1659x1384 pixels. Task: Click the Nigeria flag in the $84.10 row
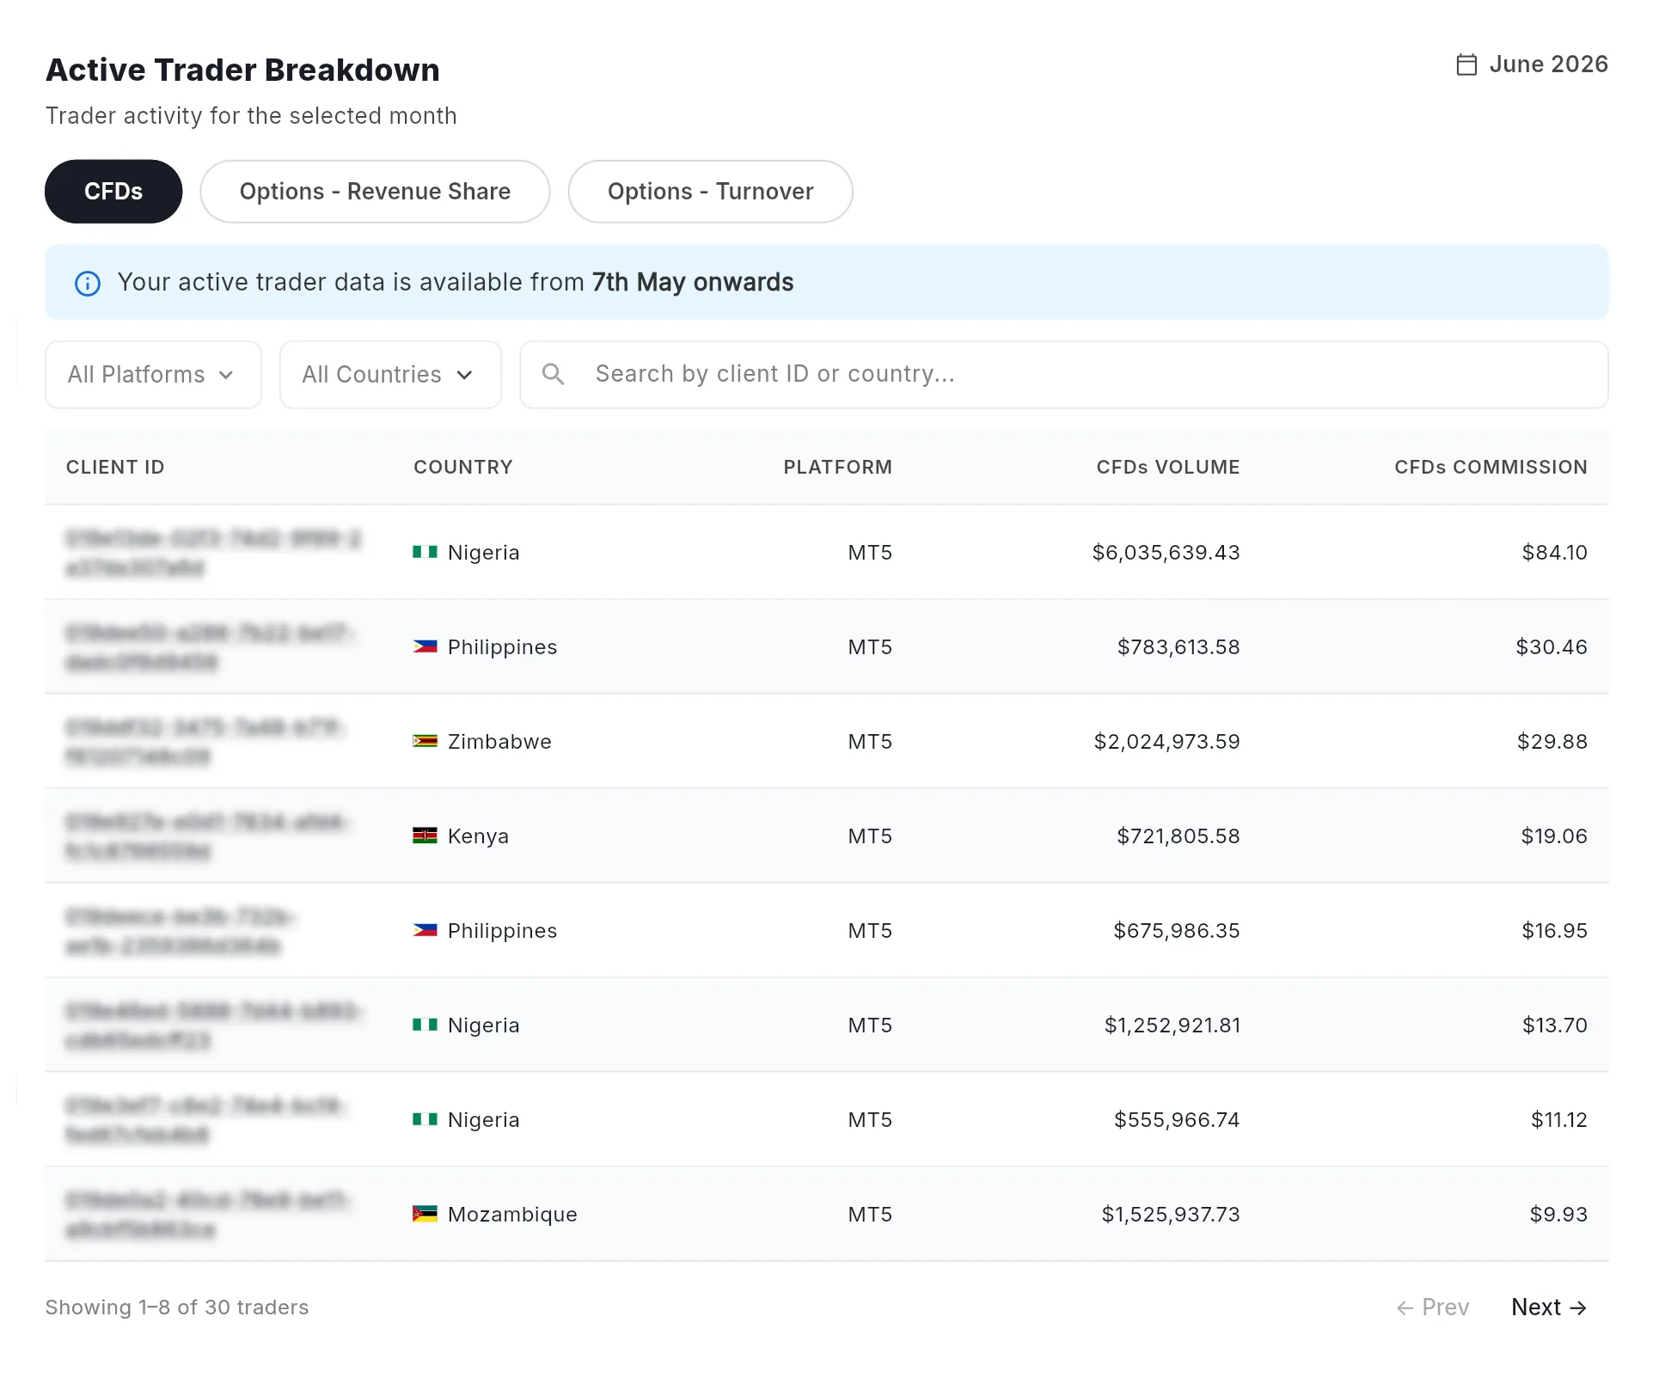425,552
